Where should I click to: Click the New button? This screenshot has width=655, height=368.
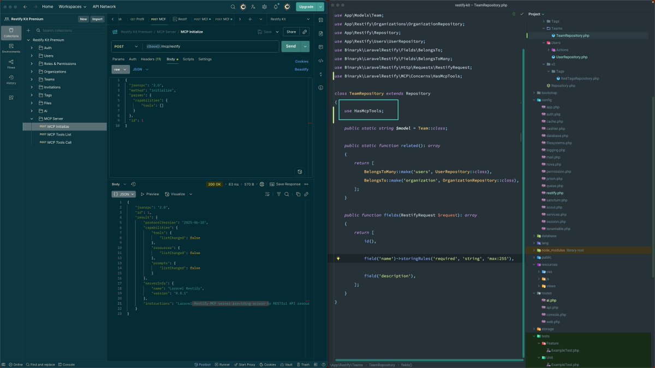pos(83,19)
